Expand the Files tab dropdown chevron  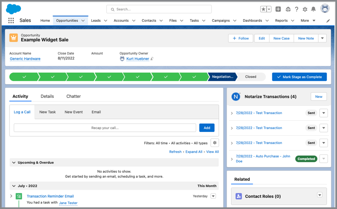(181, 20)
